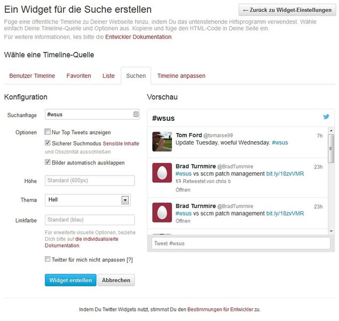Click the @tomarse99 handle
The width and height of the screenshot is (339, 321).
point(218,135)
